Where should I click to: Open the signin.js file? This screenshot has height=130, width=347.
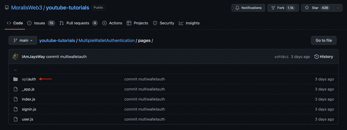click(x=29, y=109)
